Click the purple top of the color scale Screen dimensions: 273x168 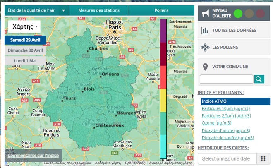tap(163, 30)
